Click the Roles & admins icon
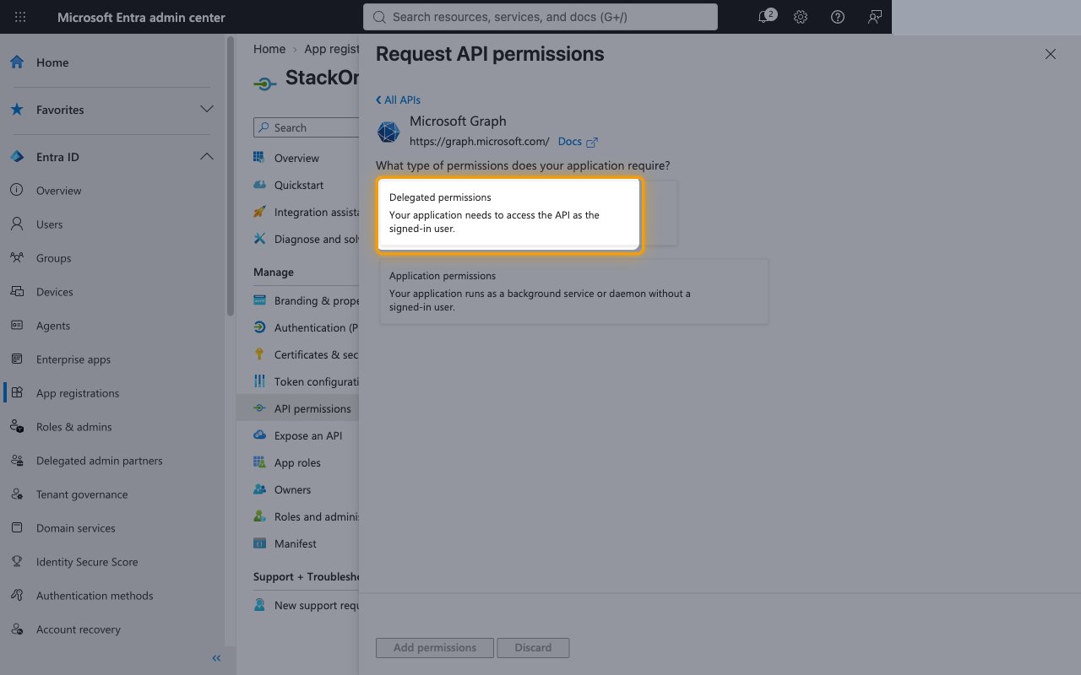This screenshot has width=1081, height=675. point(17,427)
